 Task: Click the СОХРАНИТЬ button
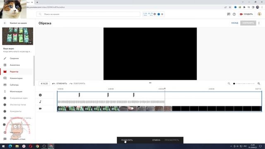point(248,23)
